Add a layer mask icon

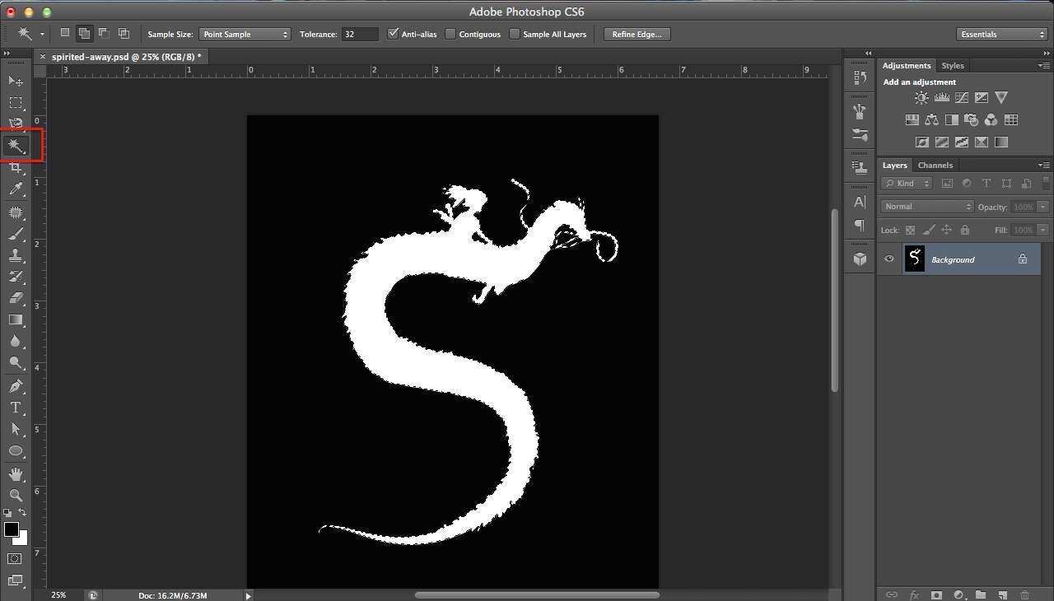click(x=936, y=594)
